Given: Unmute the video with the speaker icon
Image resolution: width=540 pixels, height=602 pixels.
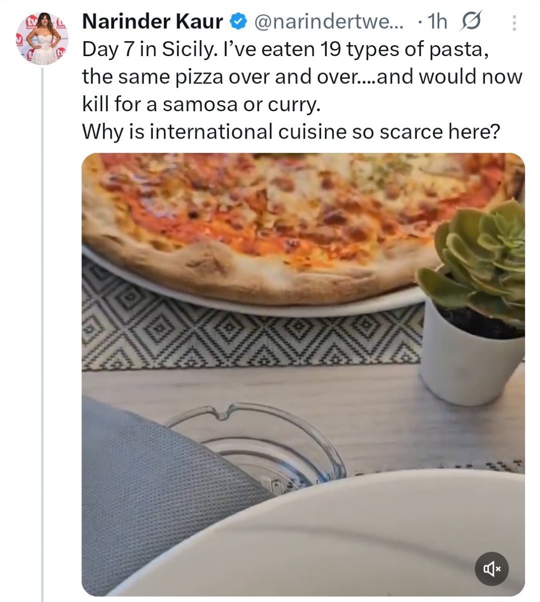Looking at the screenshot, I should [492, 569].
